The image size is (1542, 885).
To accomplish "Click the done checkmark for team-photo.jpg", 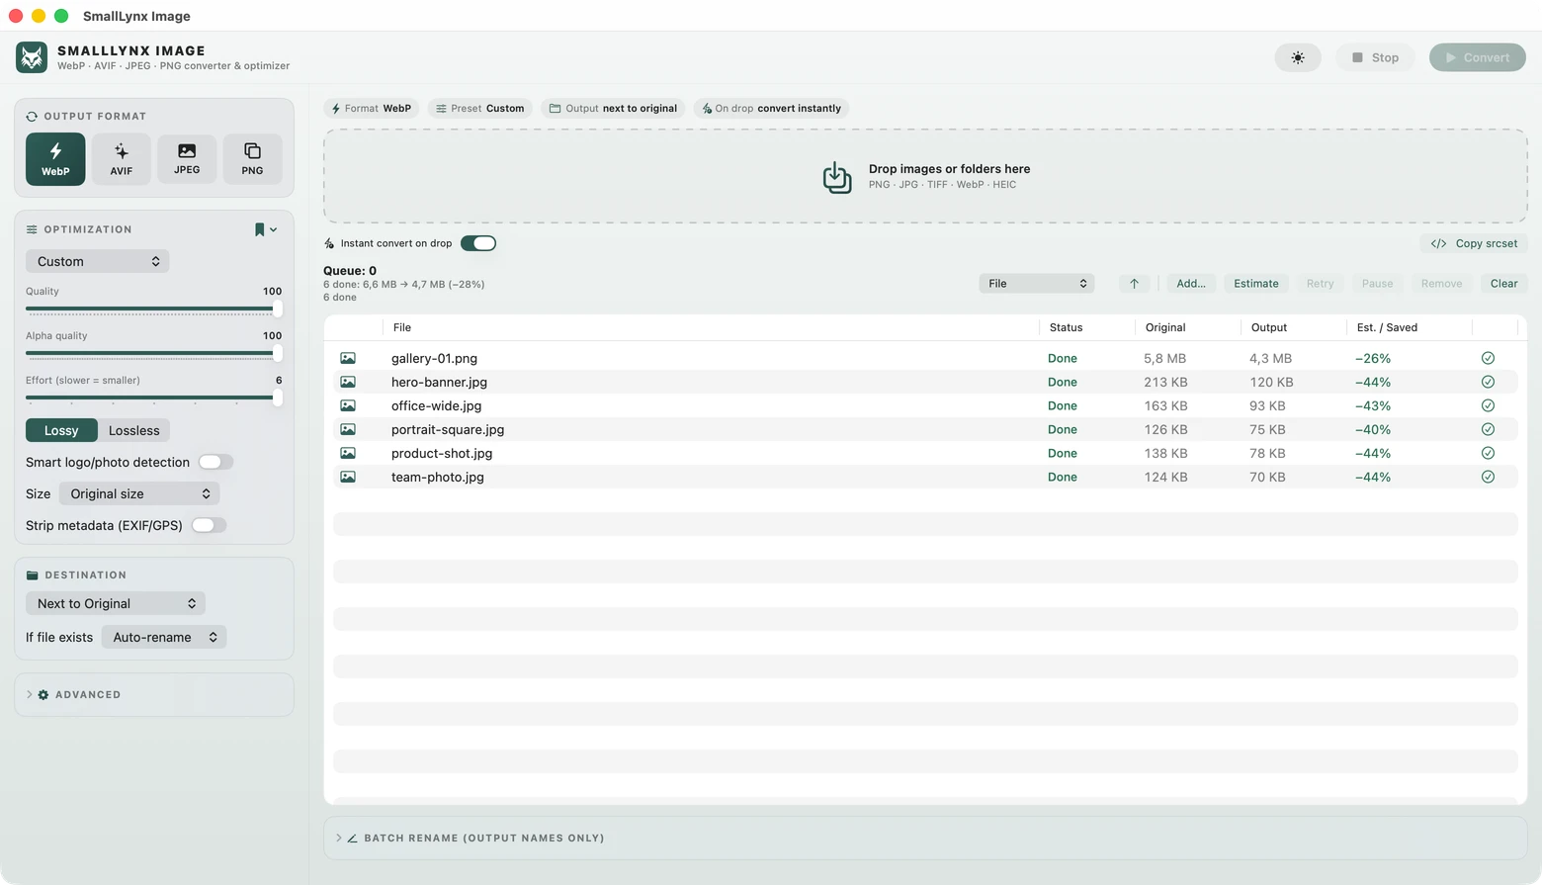I will [1488, 477].
